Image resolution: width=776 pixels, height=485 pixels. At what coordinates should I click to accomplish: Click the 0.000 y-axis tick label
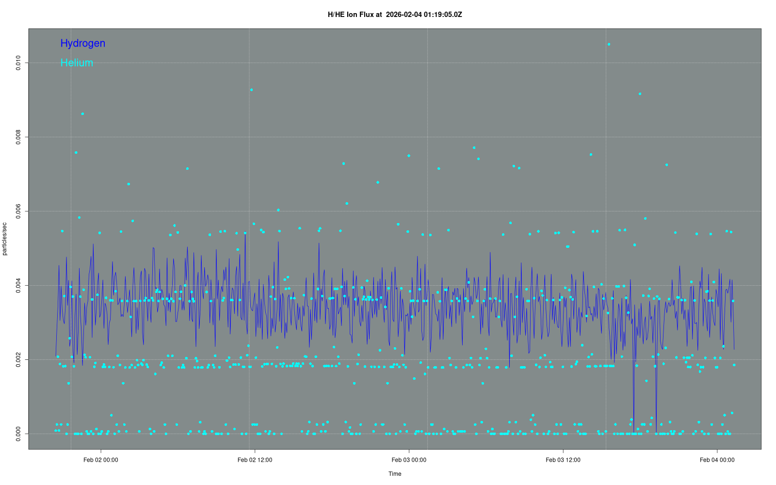pos(18,434)
